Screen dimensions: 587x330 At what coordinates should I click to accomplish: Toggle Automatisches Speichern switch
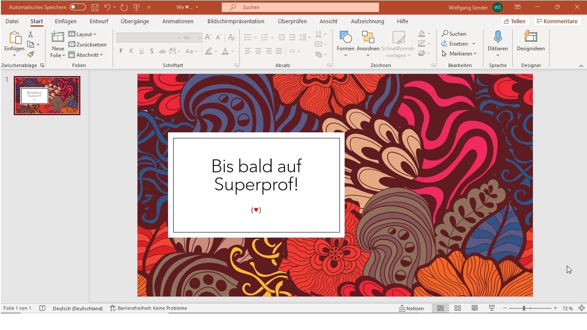tap(78, 7)
